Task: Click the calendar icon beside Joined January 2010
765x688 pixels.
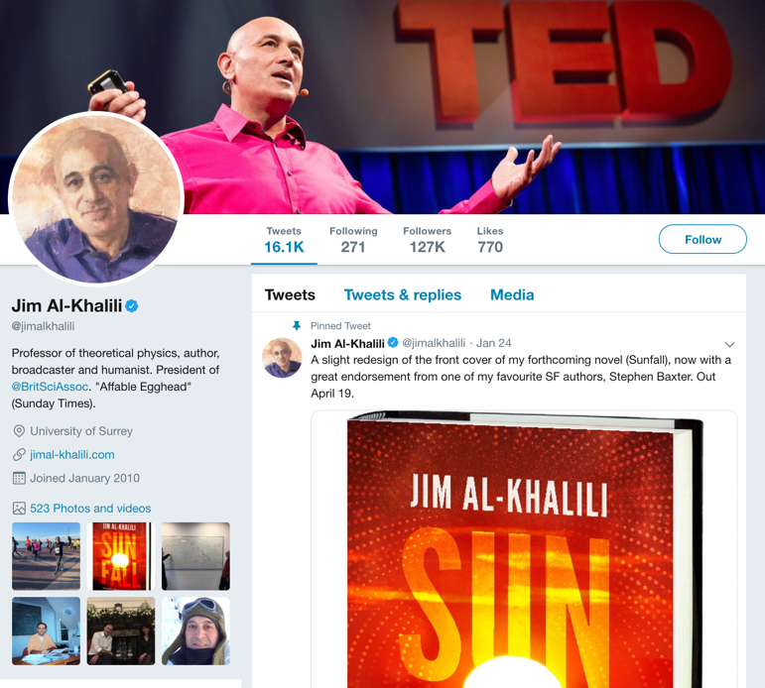Action: [x=19, y=478]
